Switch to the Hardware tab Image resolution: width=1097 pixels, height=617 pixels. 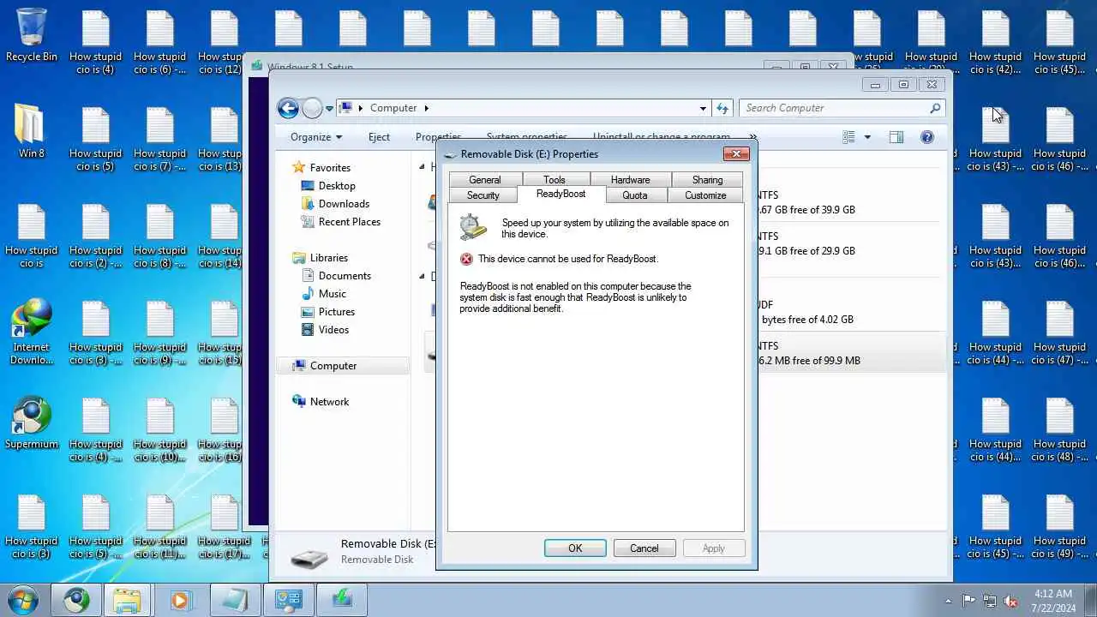[630, 180]
